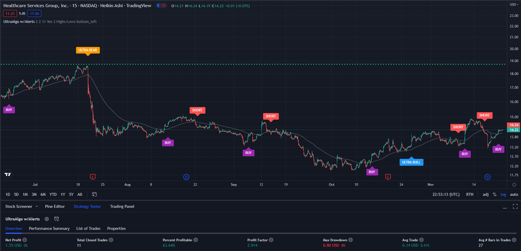This screenshot has height=251, width=521.
Task: Show Avg Trade info icon
Action: point(421,239)
